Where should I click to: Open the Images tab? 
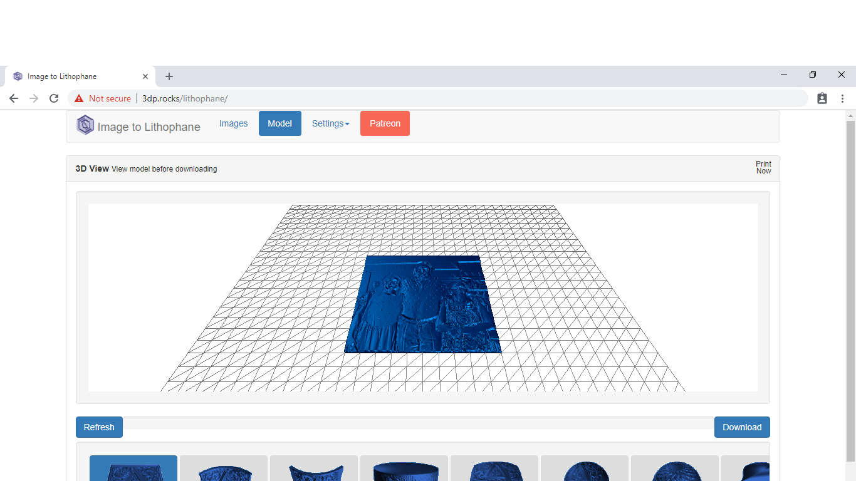point(233,123)
